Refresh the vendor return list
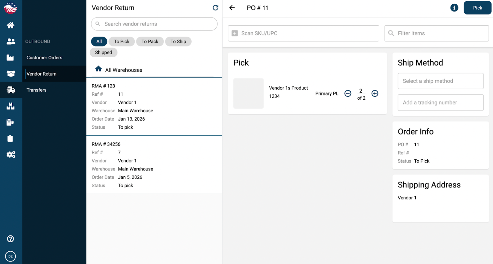Image resolution: width=493 pixels, height=264 pixels. tap(215, 8)
